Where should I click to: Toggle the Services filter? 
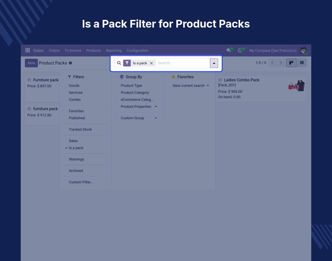tap(76, 93)
